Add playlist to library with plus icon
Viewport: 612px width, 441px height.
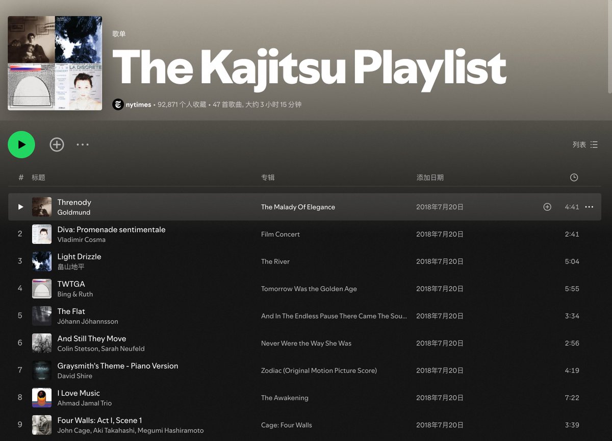[57, 144]
